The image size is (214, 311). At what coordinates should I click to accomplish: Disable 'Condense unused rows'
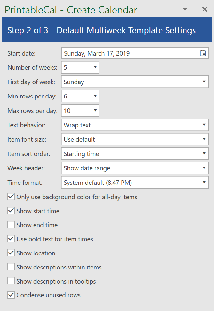[x=11, y=295]
